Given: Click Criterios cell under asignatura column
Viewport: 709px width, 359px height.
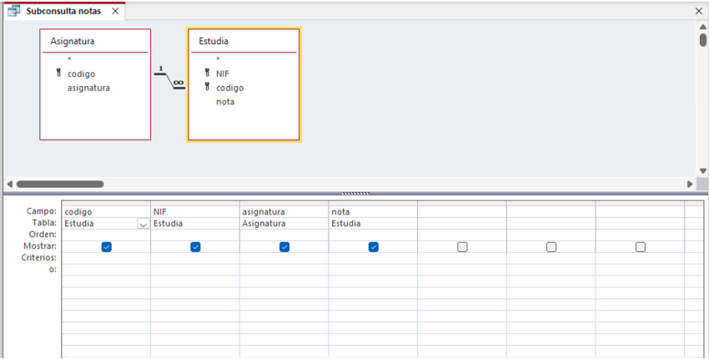Looking at the screenshot, I should (284, 259).
